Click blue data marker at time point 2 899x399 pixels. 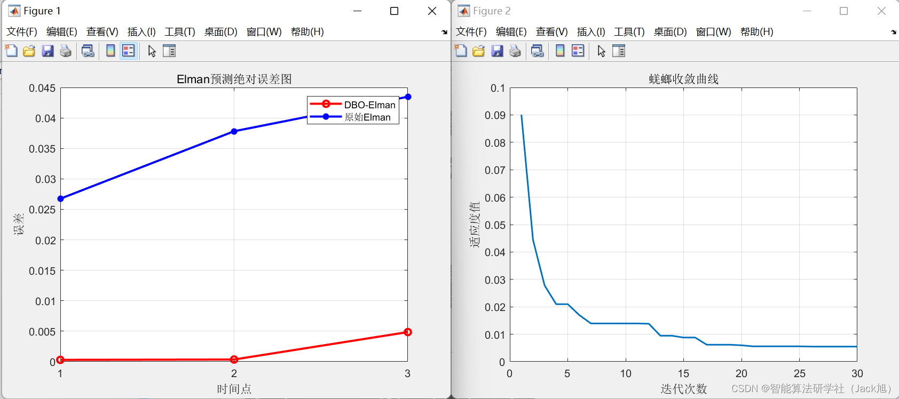tap(234, 131)
